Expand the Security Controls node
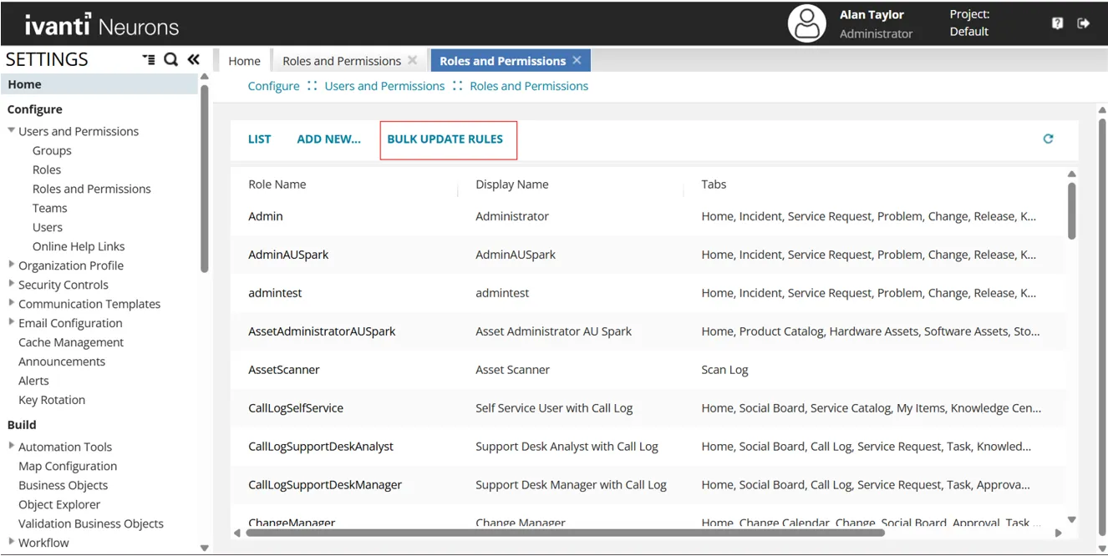1108x556 pixels. pyautogui.click(x=11, y=284)
